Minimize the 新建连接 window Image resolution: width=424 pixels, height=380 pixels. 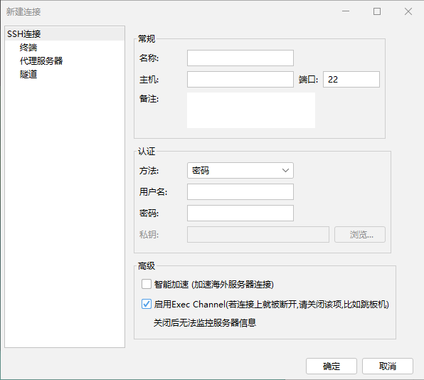click(346, 11)
